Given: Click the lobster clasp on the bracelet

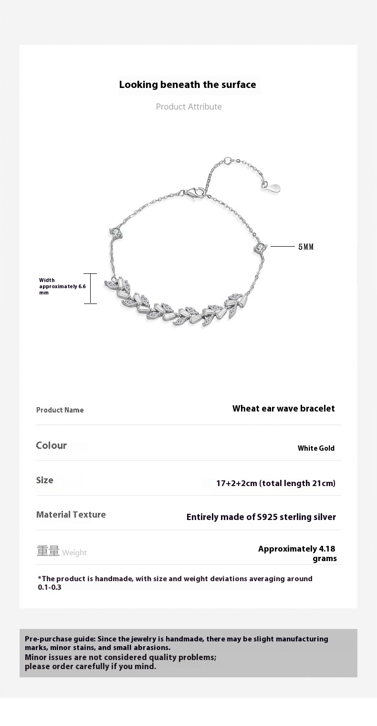Looking at the screenshot, I should click(197, 193).
